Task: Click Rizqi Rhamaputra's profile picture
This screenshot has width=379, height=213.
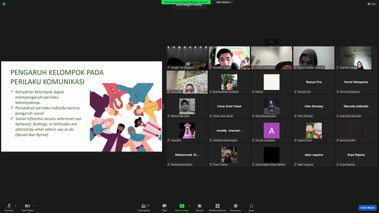Action: coord(271,106)
